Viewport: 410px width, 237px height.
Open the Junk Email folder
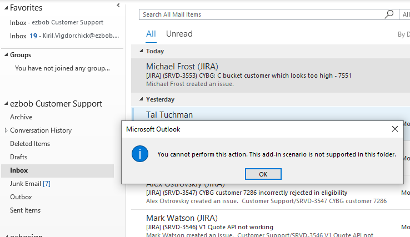click(x=30, y=184)
